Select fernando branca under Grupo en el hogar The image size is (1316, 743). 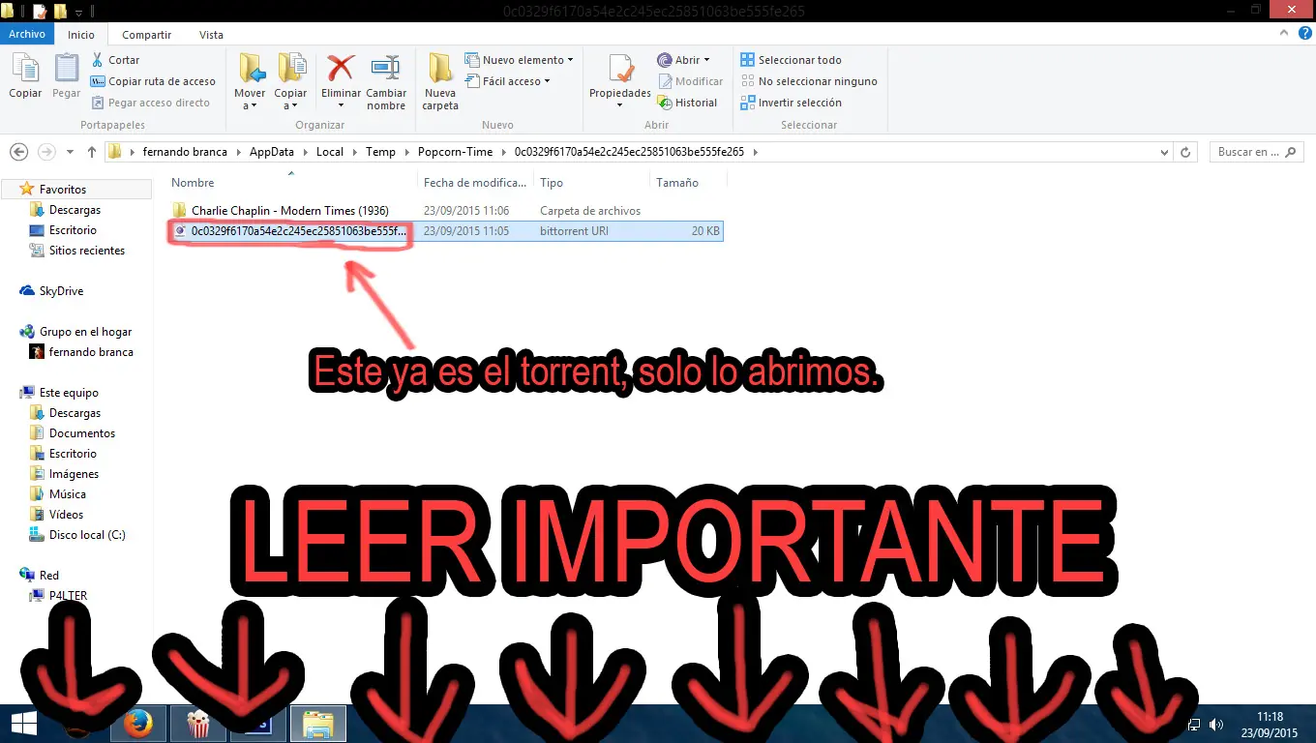click(x=91, y=352)
